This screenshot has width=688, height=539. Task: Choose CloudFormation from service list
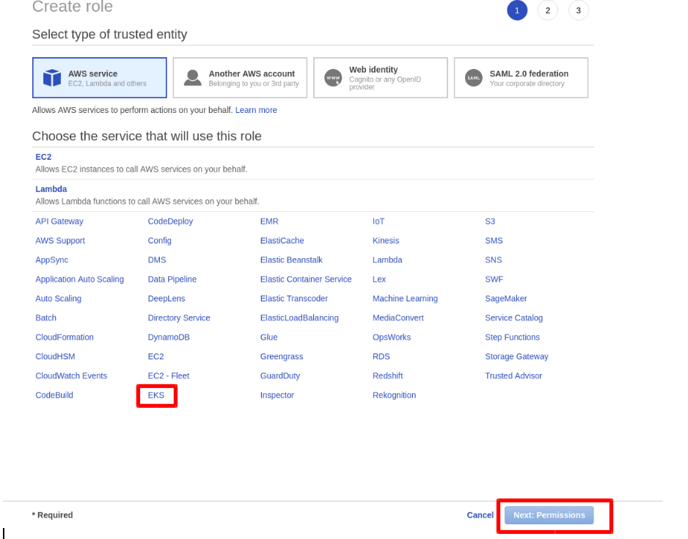65,337
